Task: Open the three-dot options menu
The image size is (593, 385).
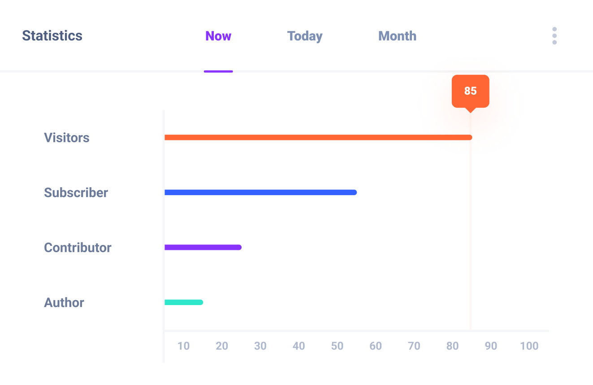Action: tap(554, 35)
